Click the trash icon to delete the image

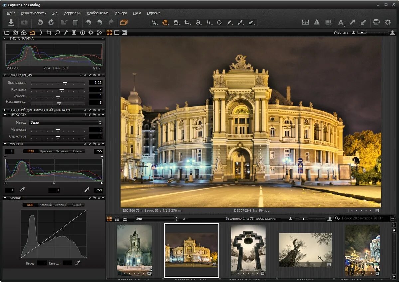(75, 22)
